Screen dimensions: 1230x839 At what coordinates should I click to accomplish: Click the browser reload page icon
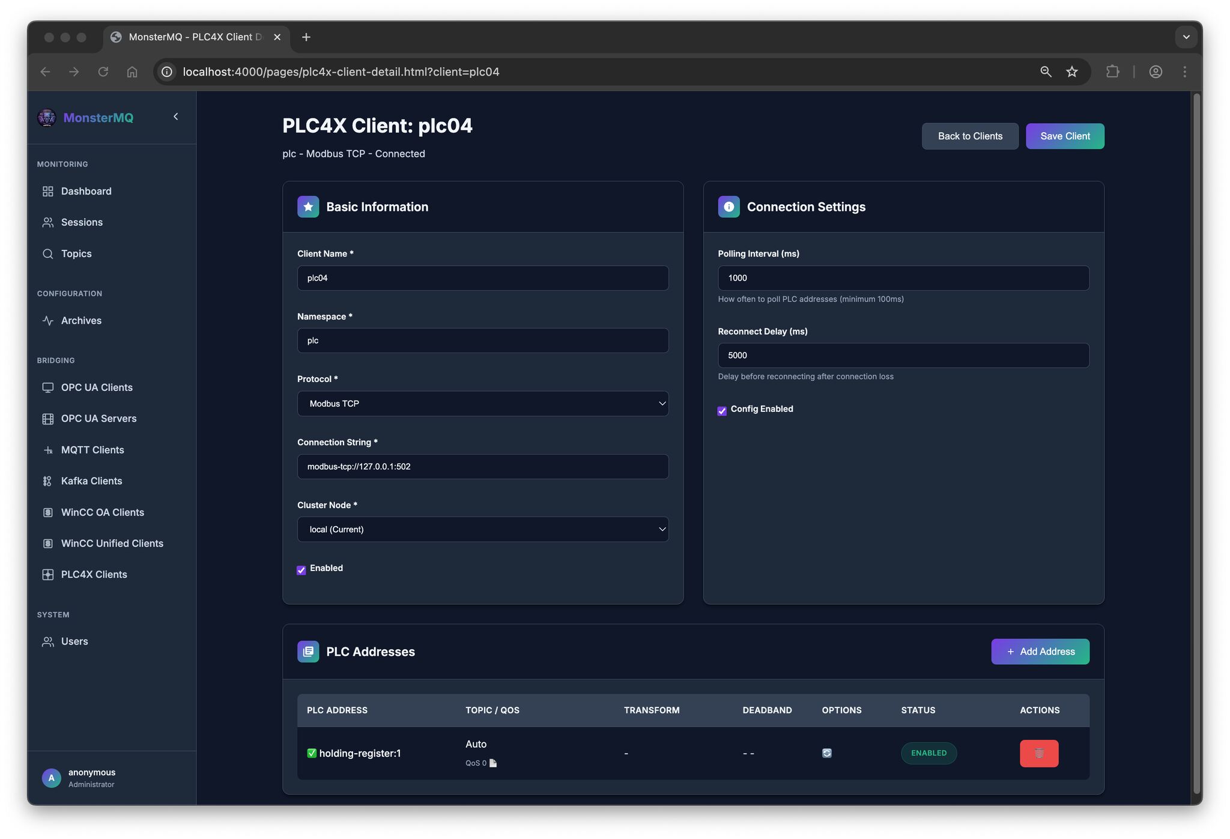103,72
